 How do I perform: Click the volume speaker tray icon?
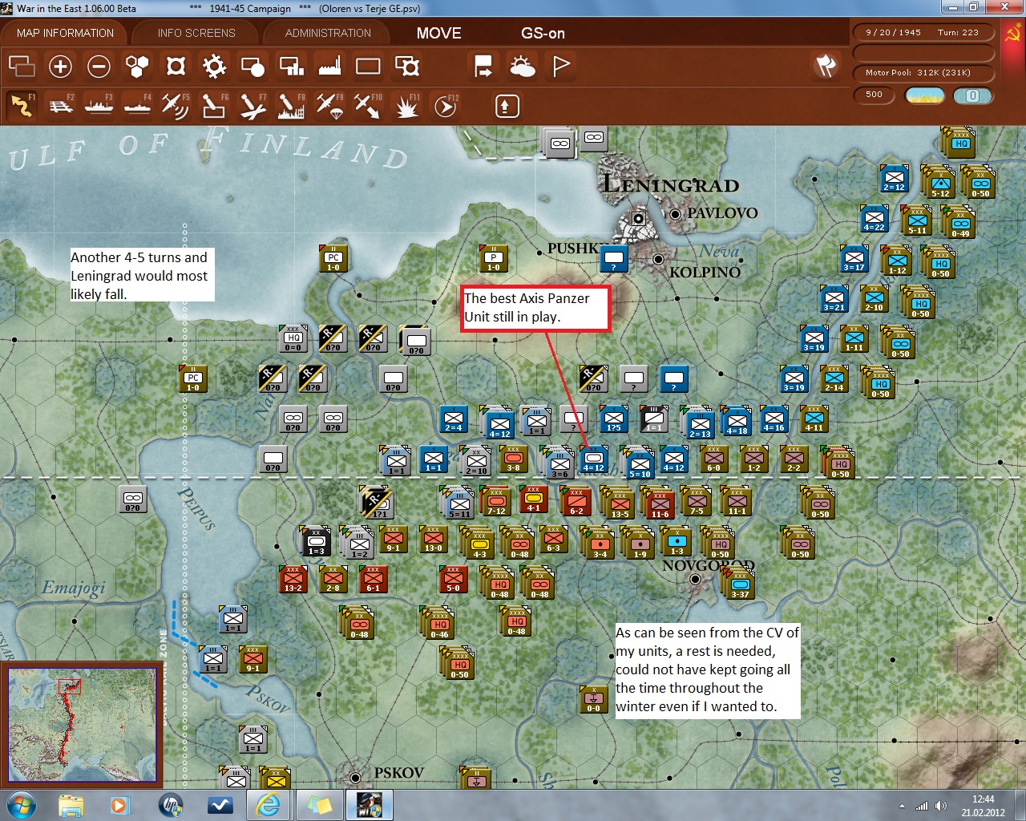[x=940, y=806]
